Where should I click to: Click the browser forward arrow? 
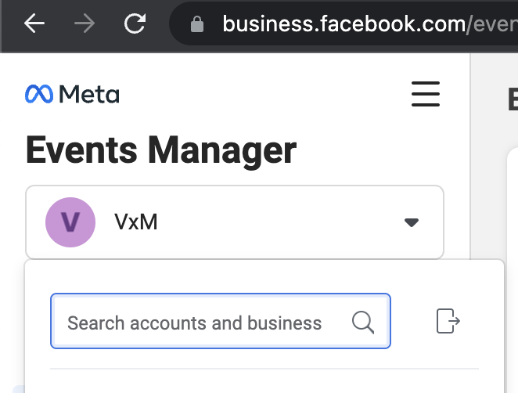tap(85, 24)
